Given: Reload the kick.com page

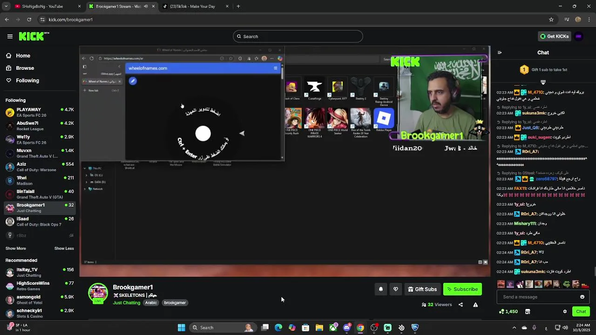Looking at the screenshot, I should [29, 20].
